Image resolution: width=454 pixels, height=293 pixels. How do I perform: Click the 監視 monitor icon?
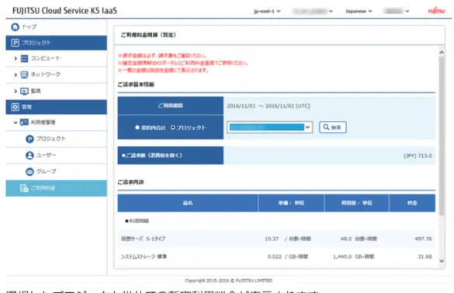pyautogui.click(x=24, y=91)
